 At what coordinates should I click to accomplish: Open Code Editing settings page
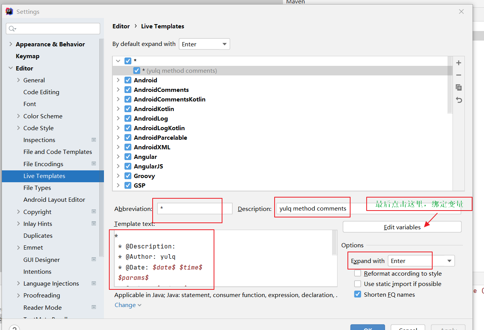click(x=41, y=92)
